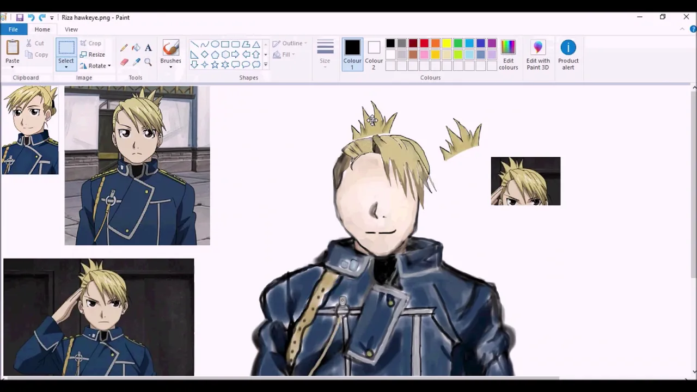Click the small close-up face reference image
This screenshot has height=392, width=697.
pos(525,181)
